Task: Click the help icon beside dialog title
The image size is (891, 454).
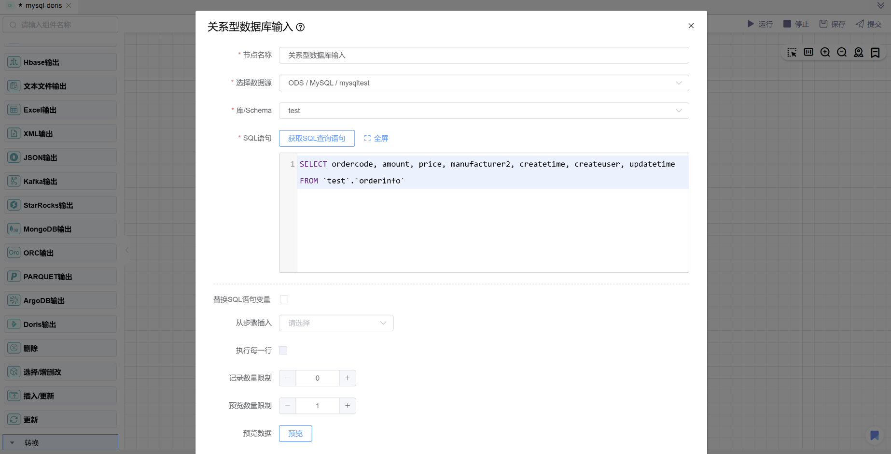Action: point(300,27)
